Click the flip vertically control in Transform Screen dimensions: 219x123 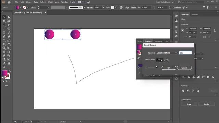[209, 37]
